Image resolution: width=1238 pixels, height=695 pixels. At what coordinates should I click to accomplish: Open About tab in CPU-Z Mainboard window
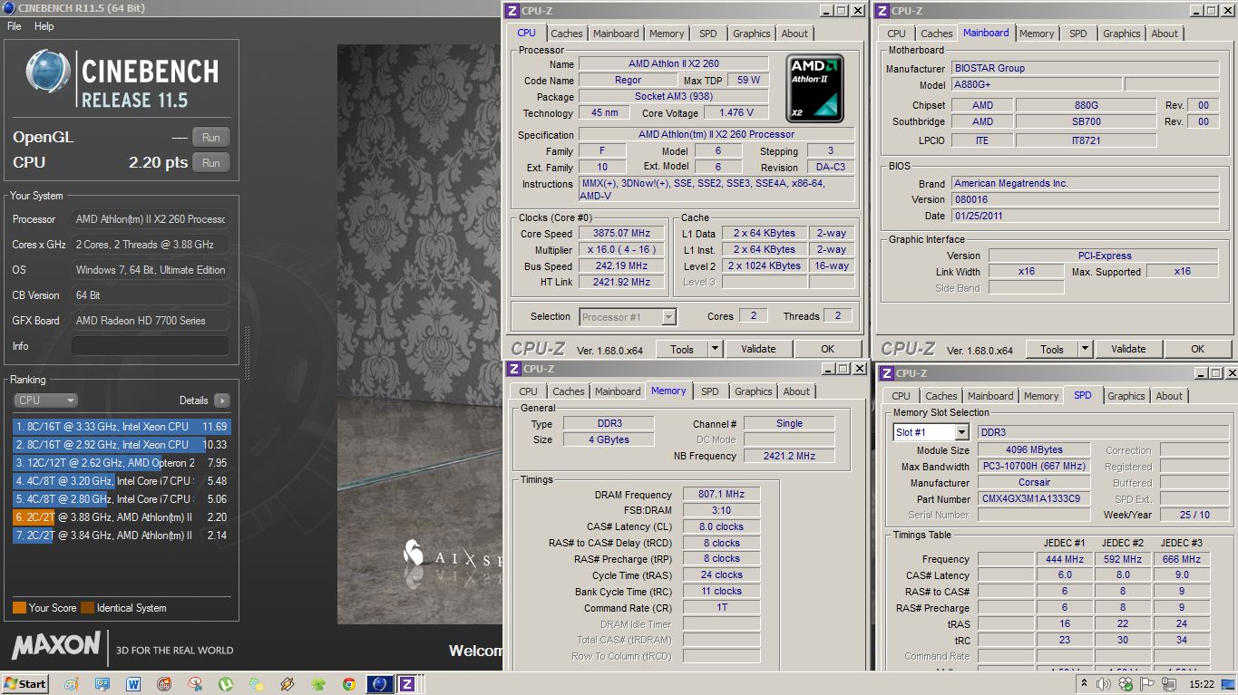(1165, 34)
